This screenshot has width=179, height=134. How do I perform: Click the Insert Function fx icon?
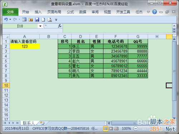[60, 26]
